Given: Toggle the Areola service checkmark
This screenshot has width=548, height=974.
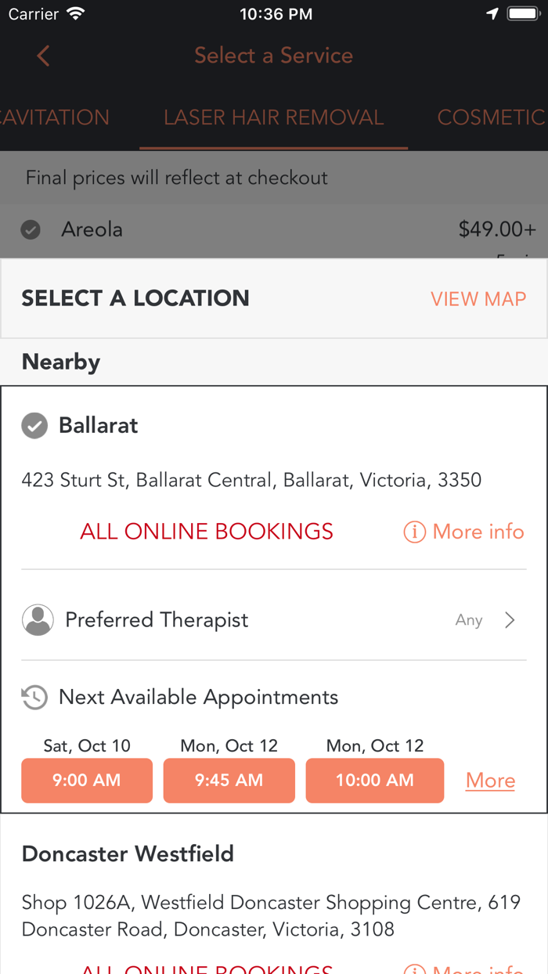Looking at the screenshot, I should [31, 230].
